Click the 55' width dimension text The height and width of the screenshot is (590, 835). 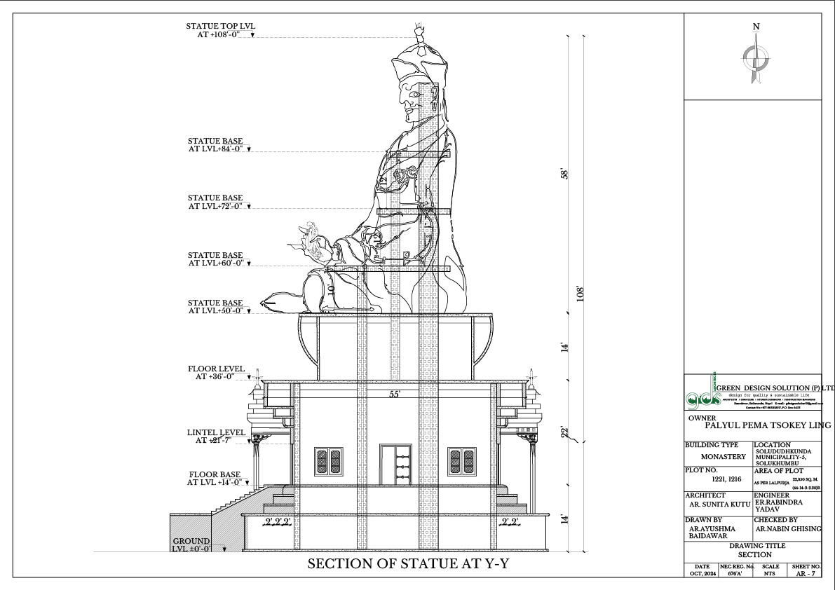395,395
